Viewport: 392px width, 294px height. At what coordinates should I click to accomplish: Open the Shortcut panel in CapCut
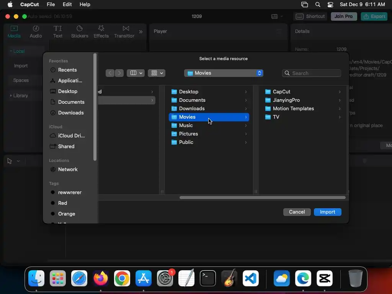point(310,16)
